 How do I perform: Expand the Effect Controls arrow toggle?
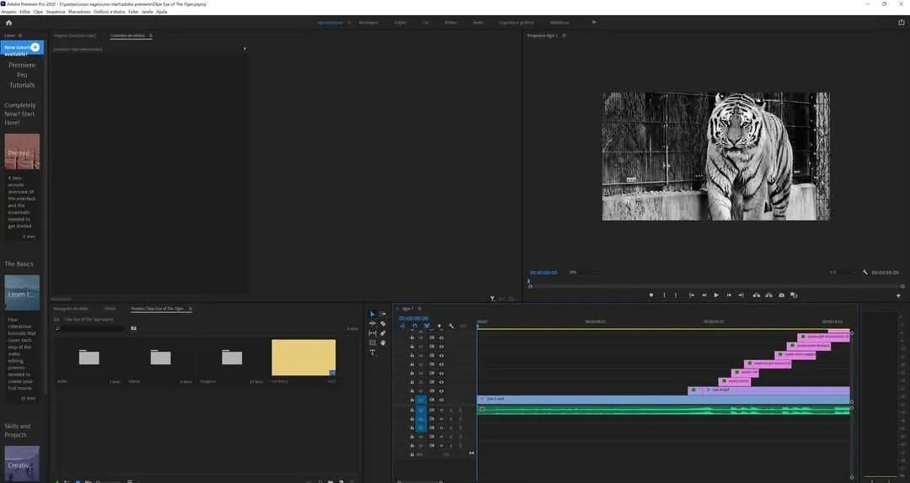click(244, 50)
